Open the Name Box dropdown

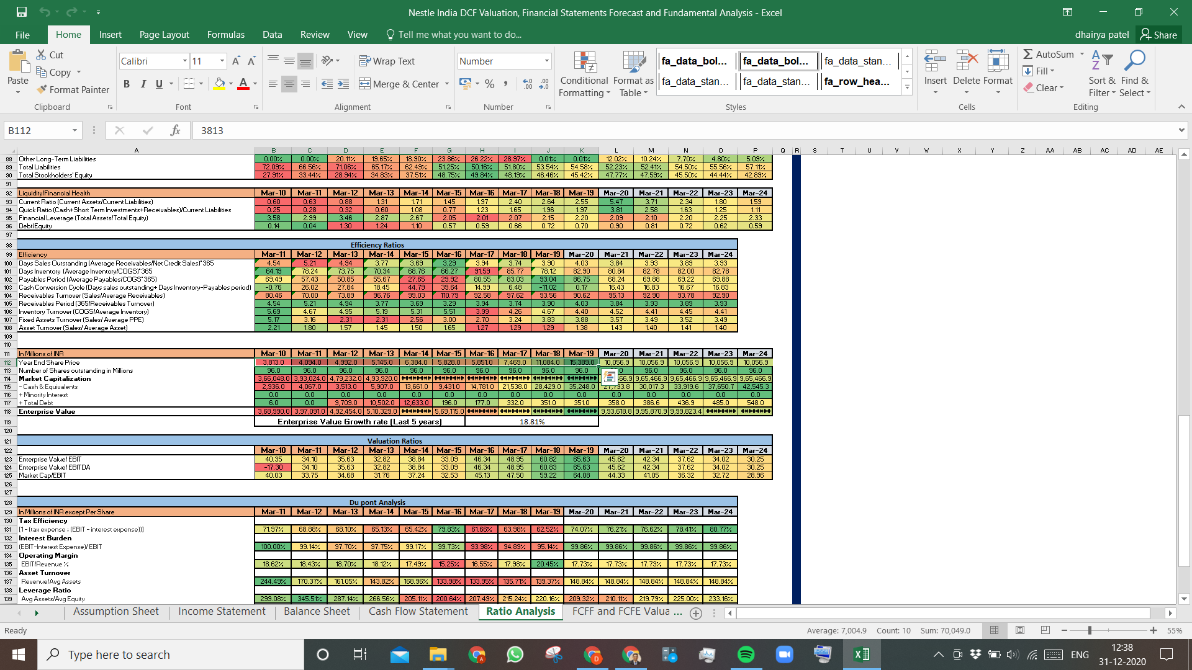coord(74,130)
